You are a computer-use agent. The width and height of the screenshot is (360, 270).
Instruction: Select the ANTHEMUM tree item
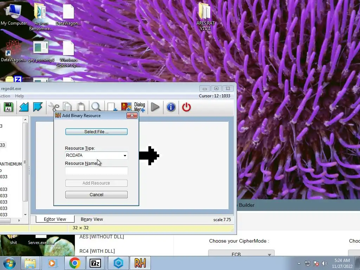point(11,164)
